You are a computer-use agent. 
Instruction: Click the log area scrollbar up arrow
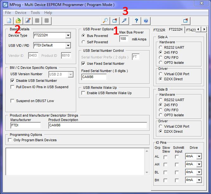[x=147, y=151]
